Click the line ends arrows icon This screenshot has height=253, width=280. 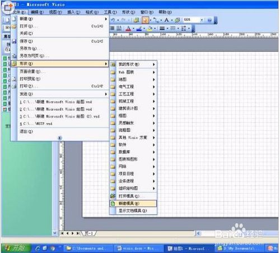coord(184,29)
